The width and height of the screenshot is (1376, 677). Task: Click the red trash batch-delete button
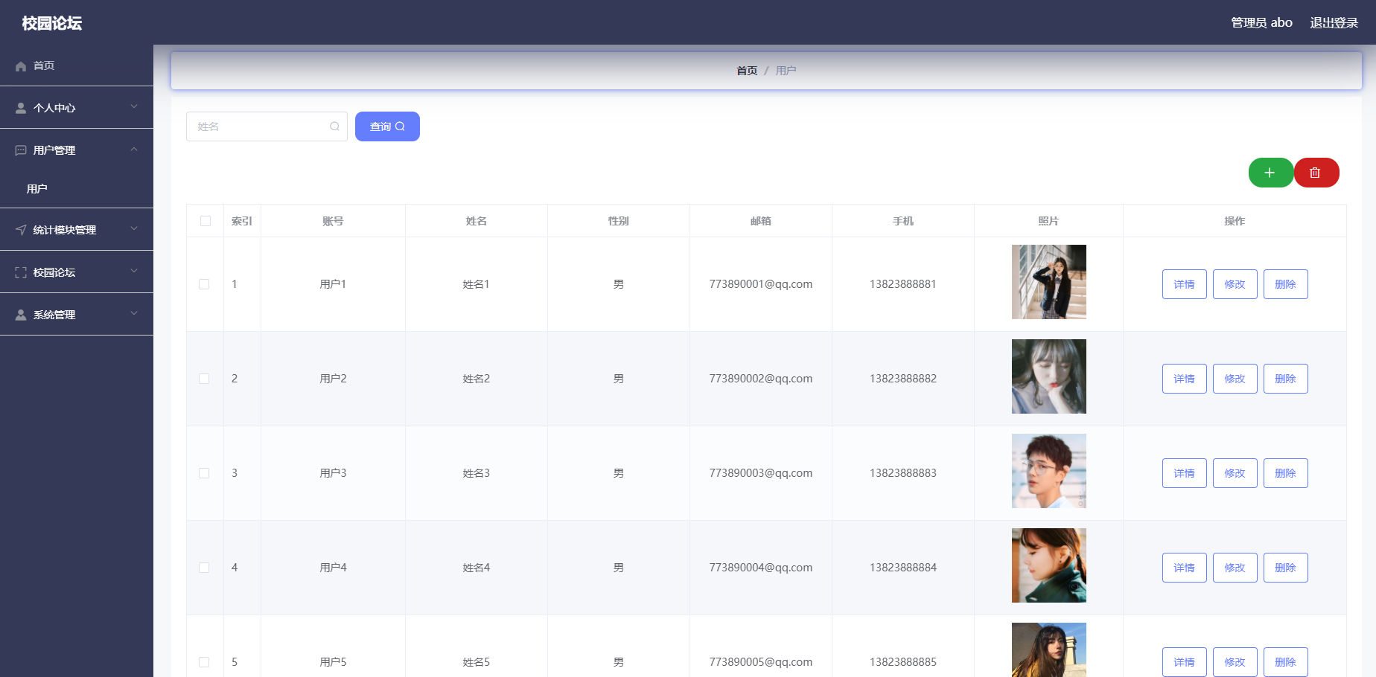point(1316,173)
